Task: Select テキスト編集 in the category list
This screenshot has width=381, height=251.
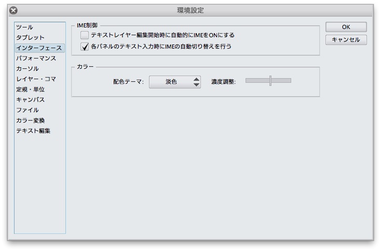Action: (x=39, y=131)
